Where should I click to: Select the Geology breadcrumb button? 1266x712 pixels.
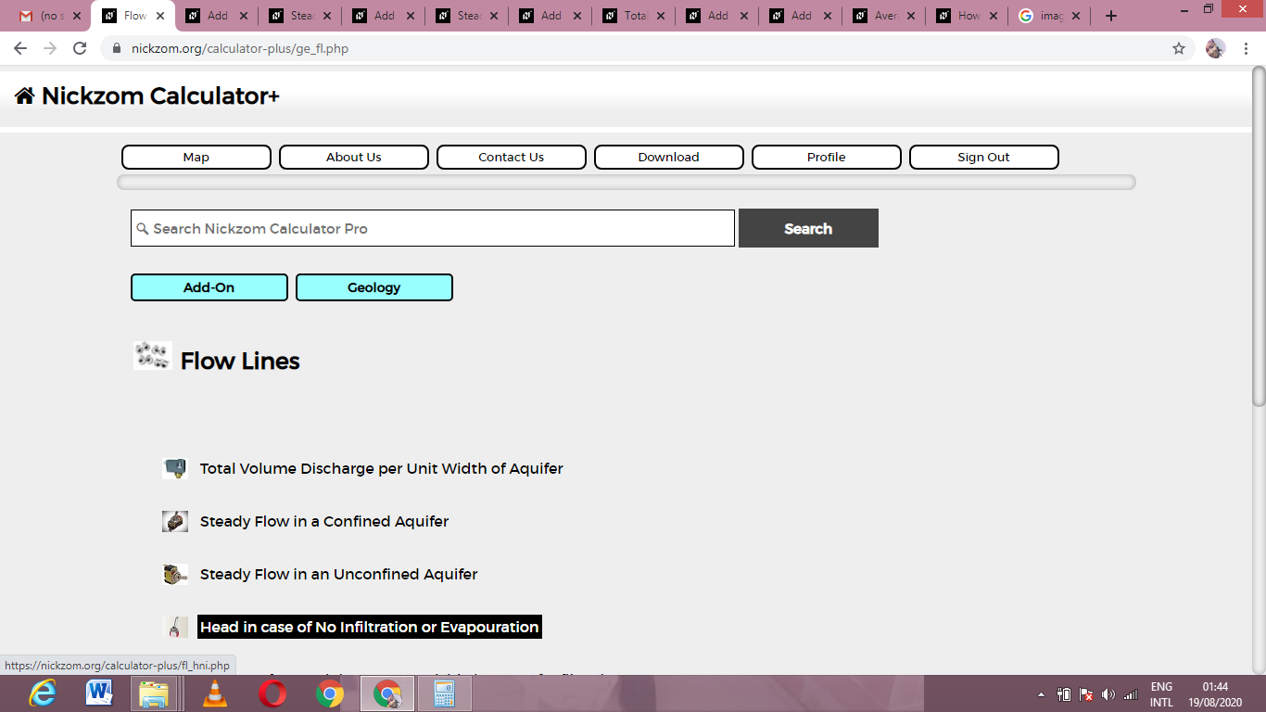click(x=374, y=287)
